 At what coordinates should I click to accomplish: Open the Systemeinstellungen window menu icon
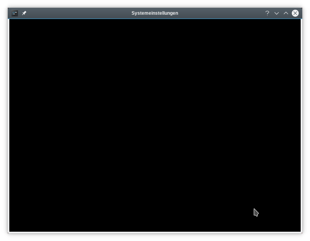pyautogui.click(x=15, y=13)
